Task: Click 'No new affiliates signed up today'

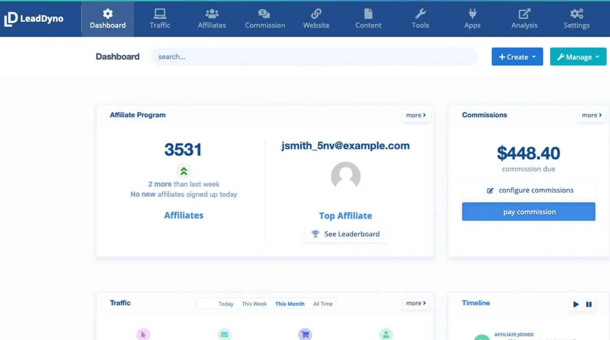Action: 183,194
